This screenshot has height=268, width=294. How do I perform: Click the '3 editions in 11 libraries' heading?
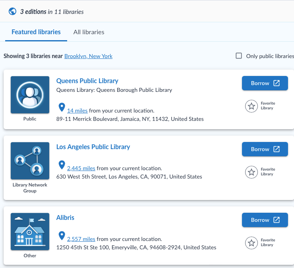52,12
